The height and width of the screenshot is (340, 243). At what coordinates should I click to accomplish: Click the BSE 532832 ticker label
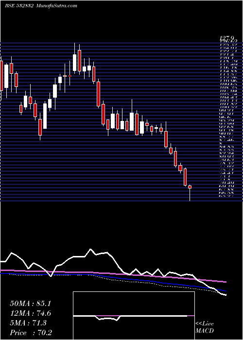click(x=19, y=6)
